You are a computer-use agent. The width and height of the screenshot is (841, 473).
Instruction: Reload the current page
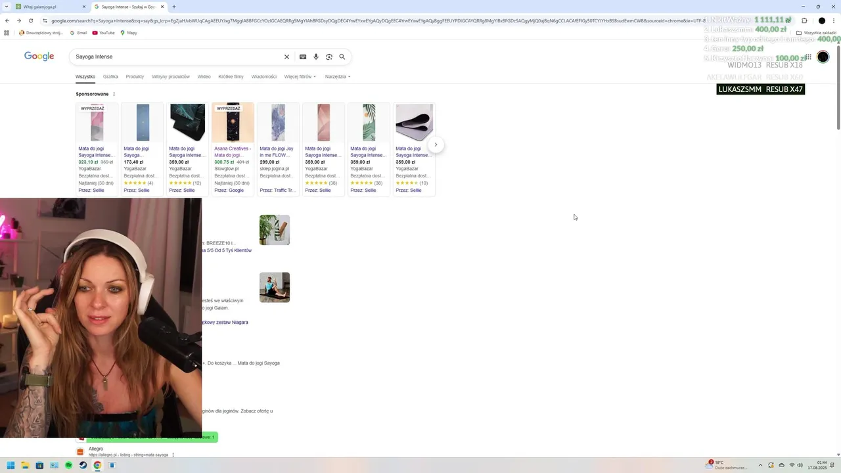(x=31, y=20)
